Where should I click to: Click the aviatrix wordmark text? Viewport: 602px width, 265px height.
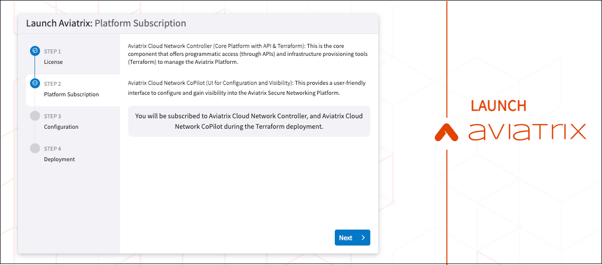coord(527,131)
